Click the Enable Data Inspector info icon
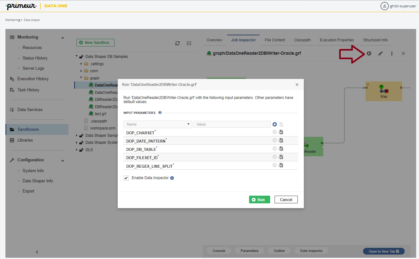Viewport: 419px width, 259px height. point(172,178)
